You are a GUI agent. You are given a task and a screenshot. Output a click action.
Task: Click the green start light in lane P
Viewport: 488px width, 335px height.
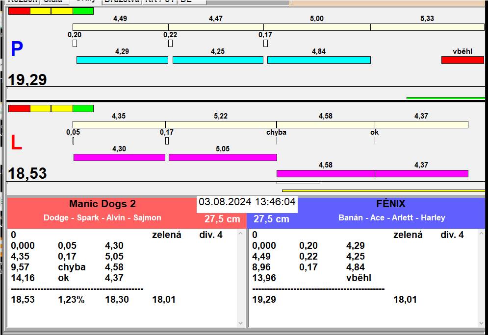83,11
